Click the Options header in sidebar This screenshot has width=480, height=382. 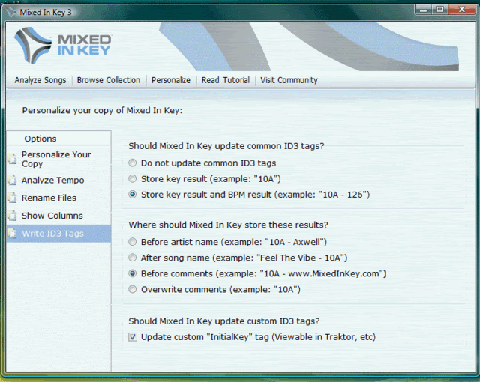tap(40, 139)
